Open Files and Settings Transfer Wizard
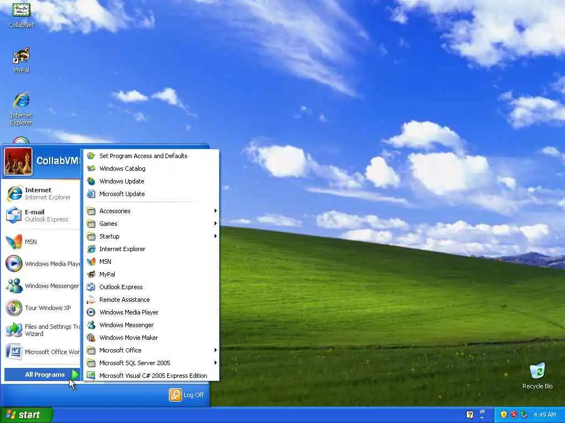The width and height of the screenshot is (565, 423). click(41, 330)
